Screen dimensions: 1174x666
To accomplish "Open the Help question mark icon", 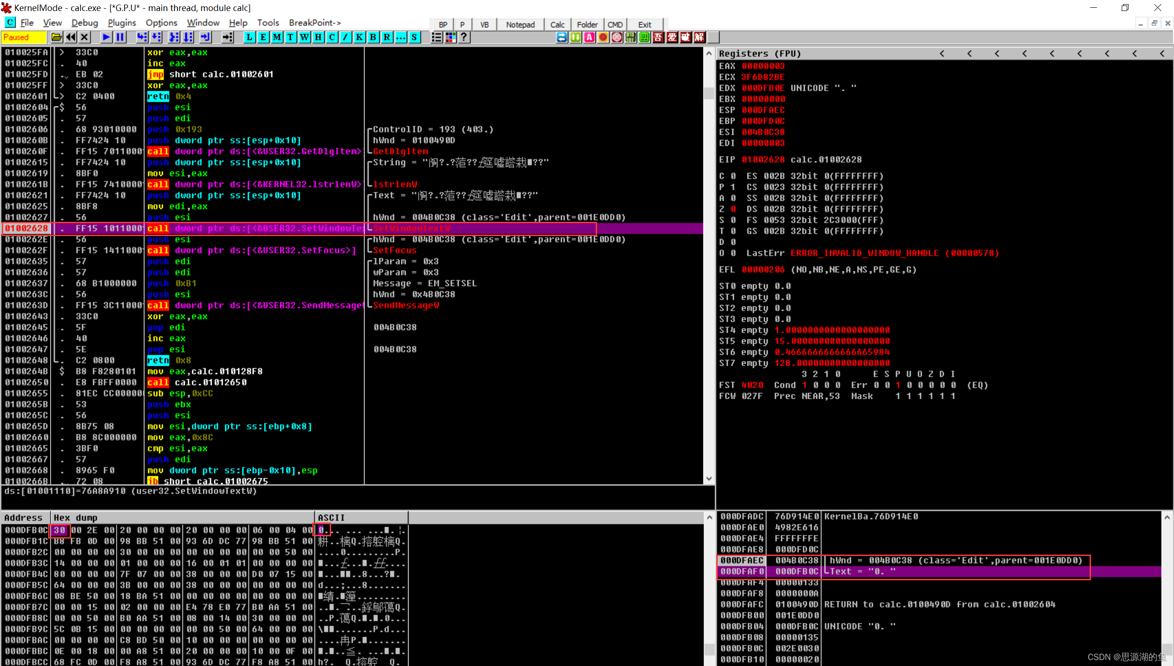I will 464,38.
